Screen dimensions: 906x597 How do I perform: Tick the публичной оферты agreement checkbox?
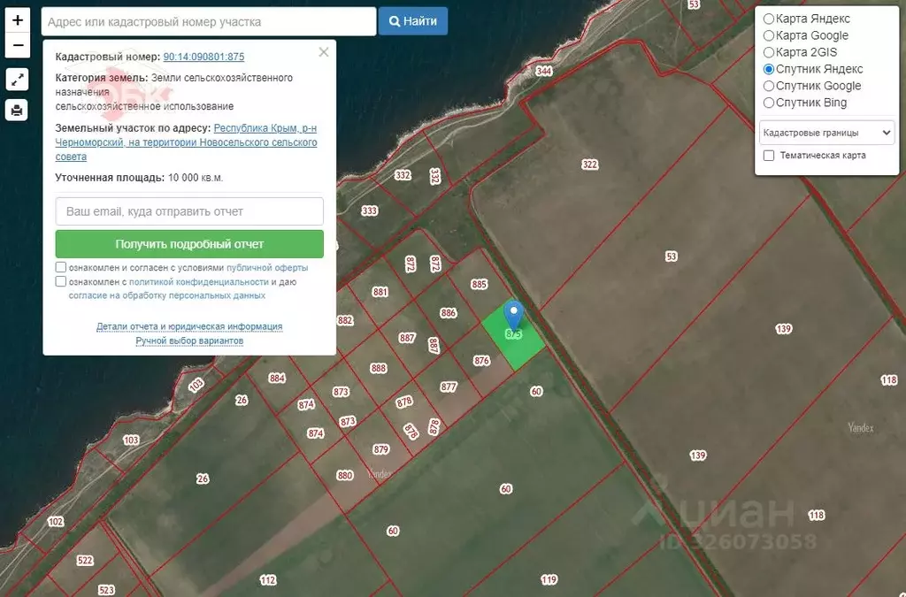[61, 267]
